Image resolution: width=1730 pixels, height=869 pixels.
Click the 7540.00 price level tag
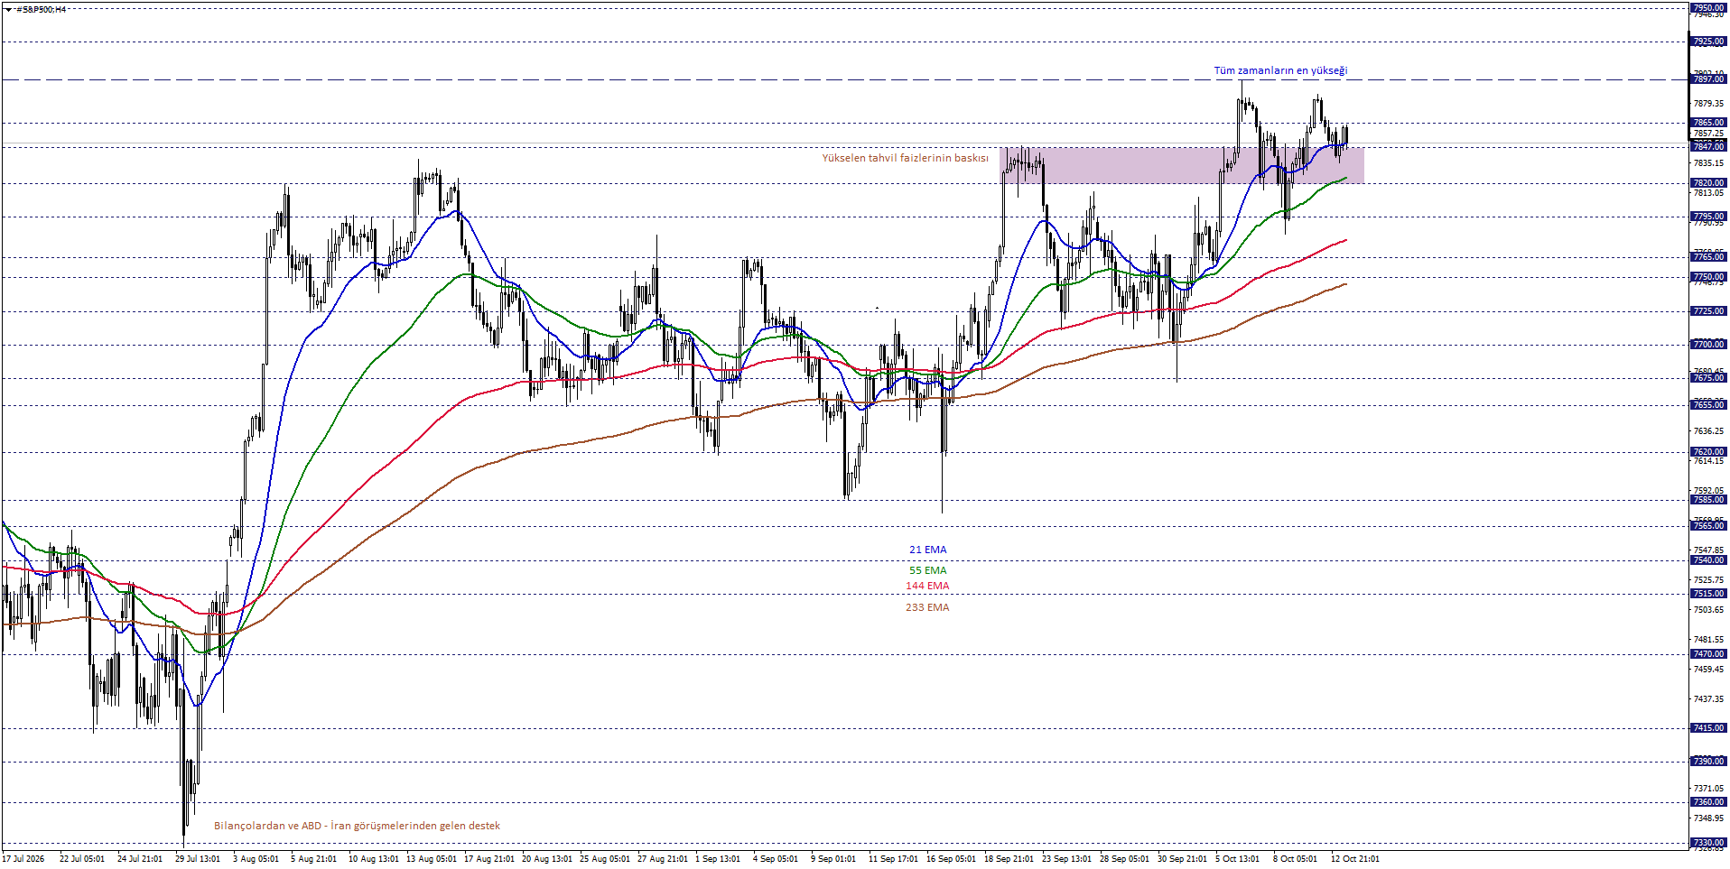(1708, 560)
